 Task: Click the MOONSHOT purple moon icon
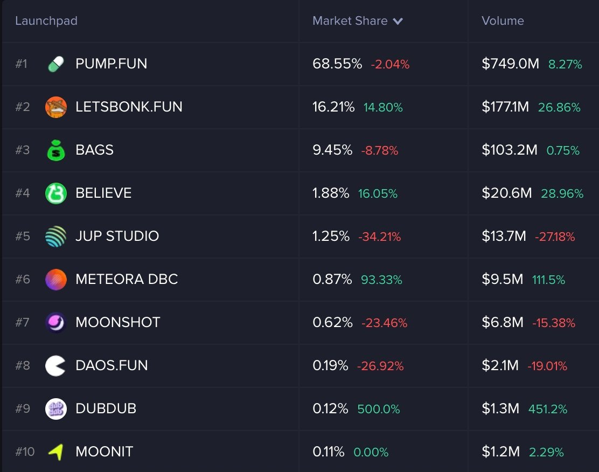tap(56, 323)
